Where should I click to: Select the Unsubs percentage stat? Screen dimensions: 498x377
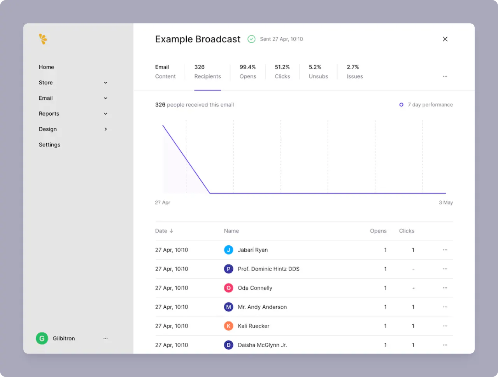click(x=318, y=72)
